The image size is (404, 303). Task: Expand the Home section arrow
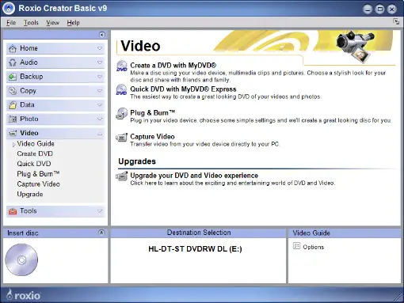click(100, 48)
